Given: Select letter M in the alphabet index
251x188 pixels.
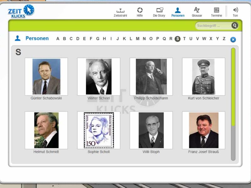Looking at the screenshot, I should (137, 39).
